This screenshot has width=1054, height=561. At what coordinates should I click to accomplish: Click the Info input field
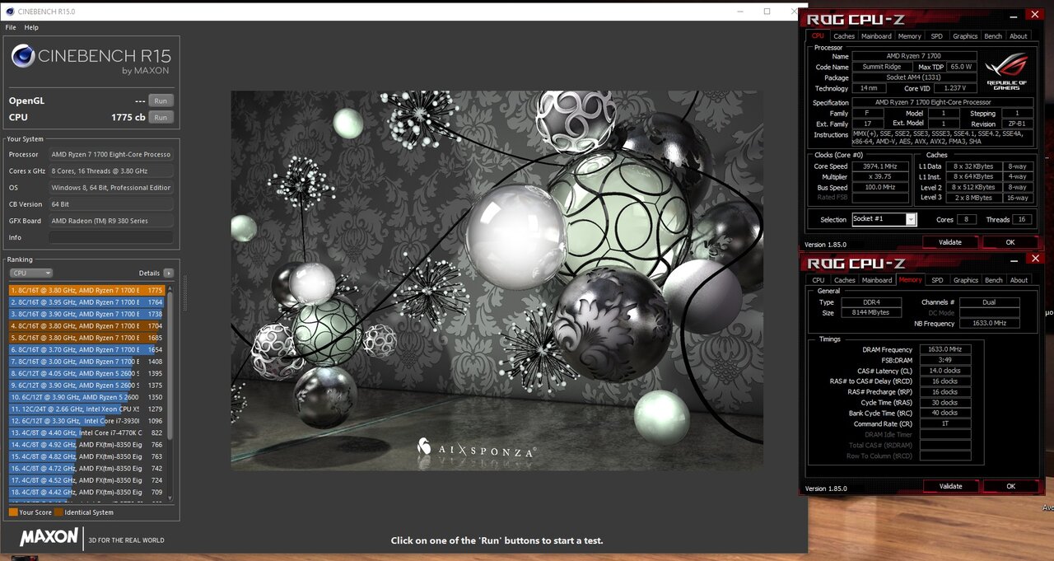click(111, 237)
